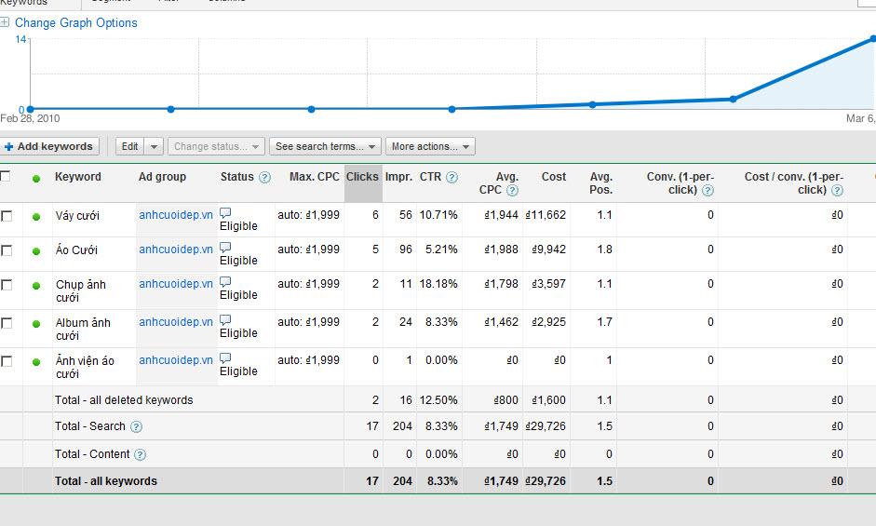Click the Total - all keywords row label

(106, 481)
